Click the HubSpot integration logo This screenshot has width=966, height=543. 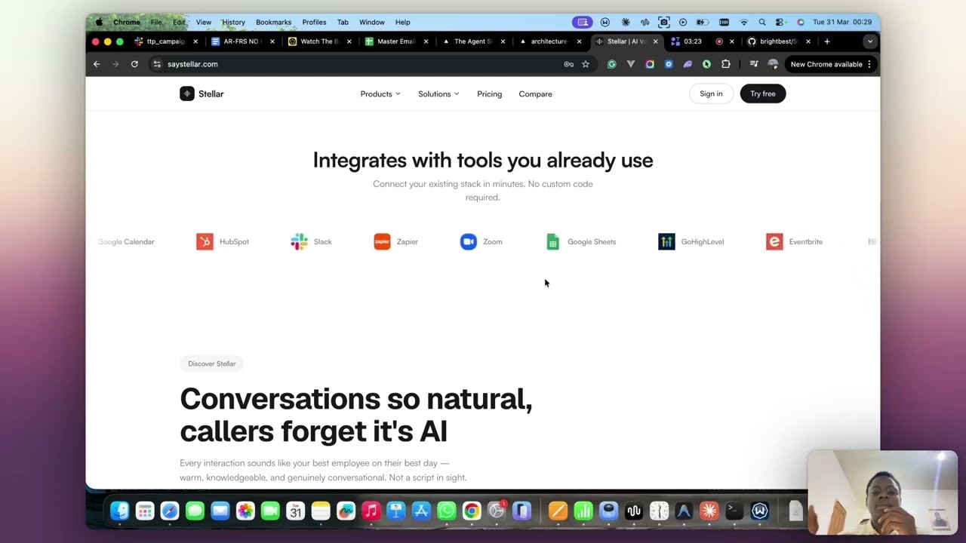(205, 241)
